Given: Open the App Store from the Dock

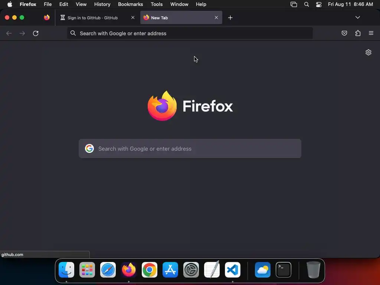Looking at the screenshot, I should [x=170, y=270].
